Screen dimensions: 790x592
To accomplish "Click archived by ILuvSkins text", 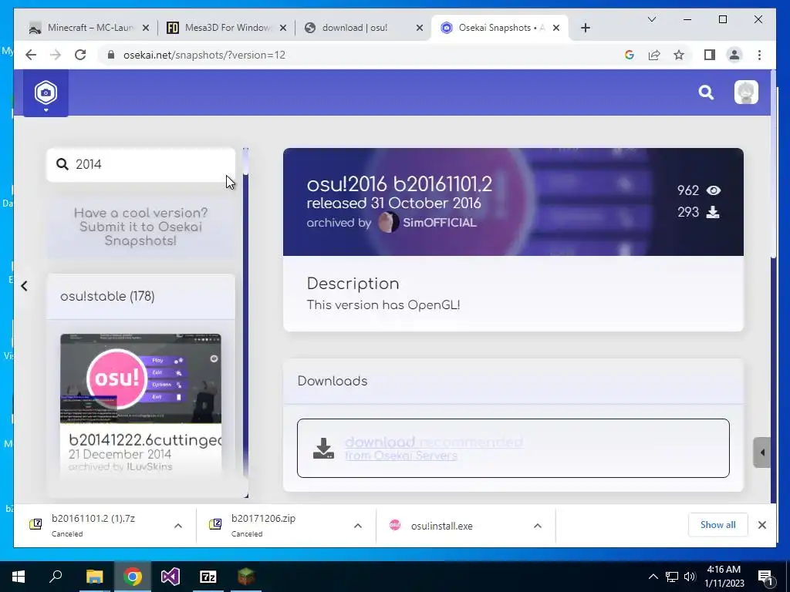I will pos(120,466).
